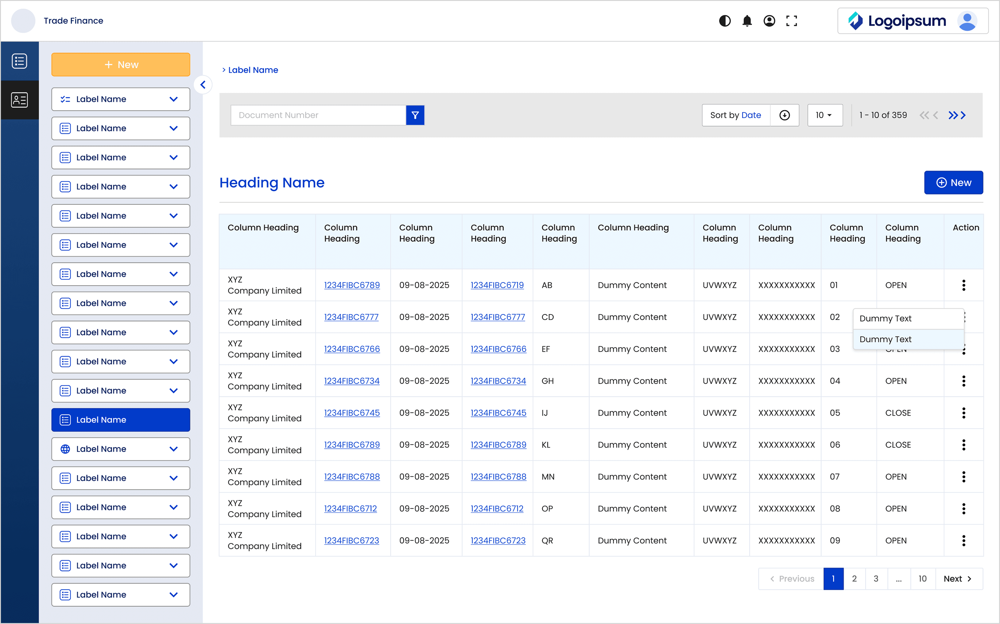Open the notifications bell
This screenshot has height=624, width=1000.
coord(747,21)
